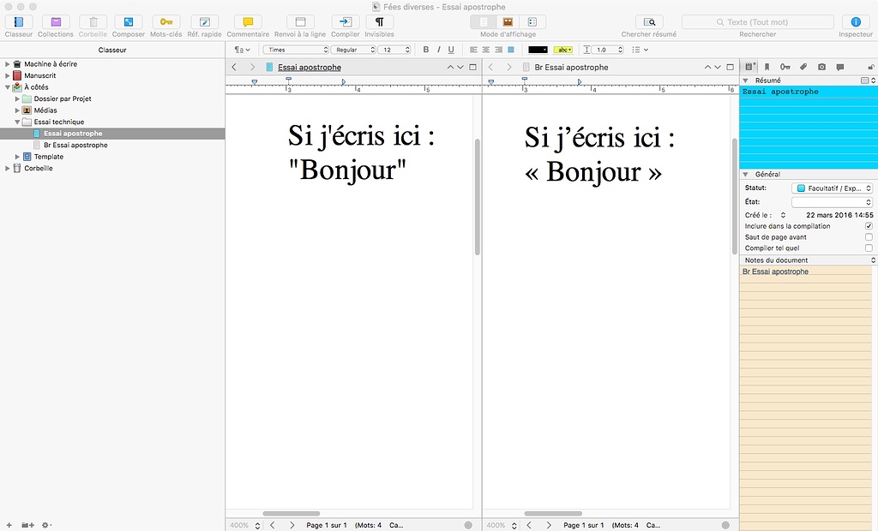
Task: Click the Renvoi à la ligne icon
Action: coord(300,21)
